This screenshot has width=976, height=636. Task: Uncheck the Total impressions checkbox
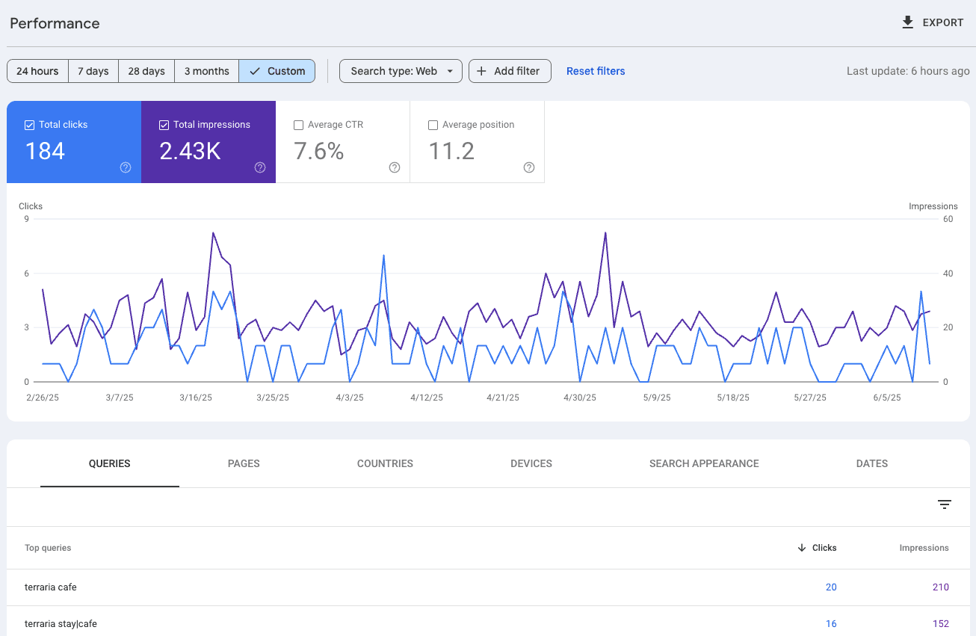[164, 125]
